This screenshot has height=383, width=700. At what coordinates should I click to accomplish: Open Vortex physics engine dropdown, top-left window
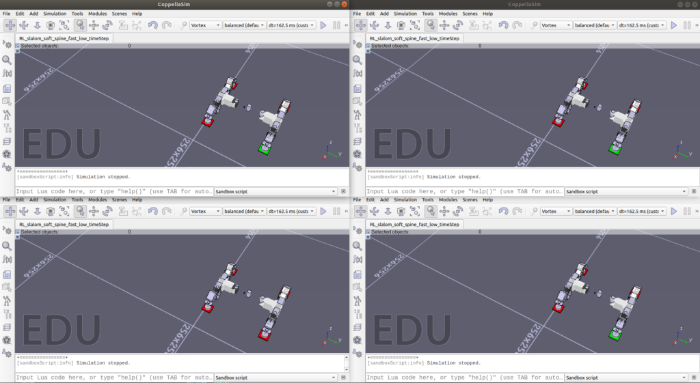[205, 25]
